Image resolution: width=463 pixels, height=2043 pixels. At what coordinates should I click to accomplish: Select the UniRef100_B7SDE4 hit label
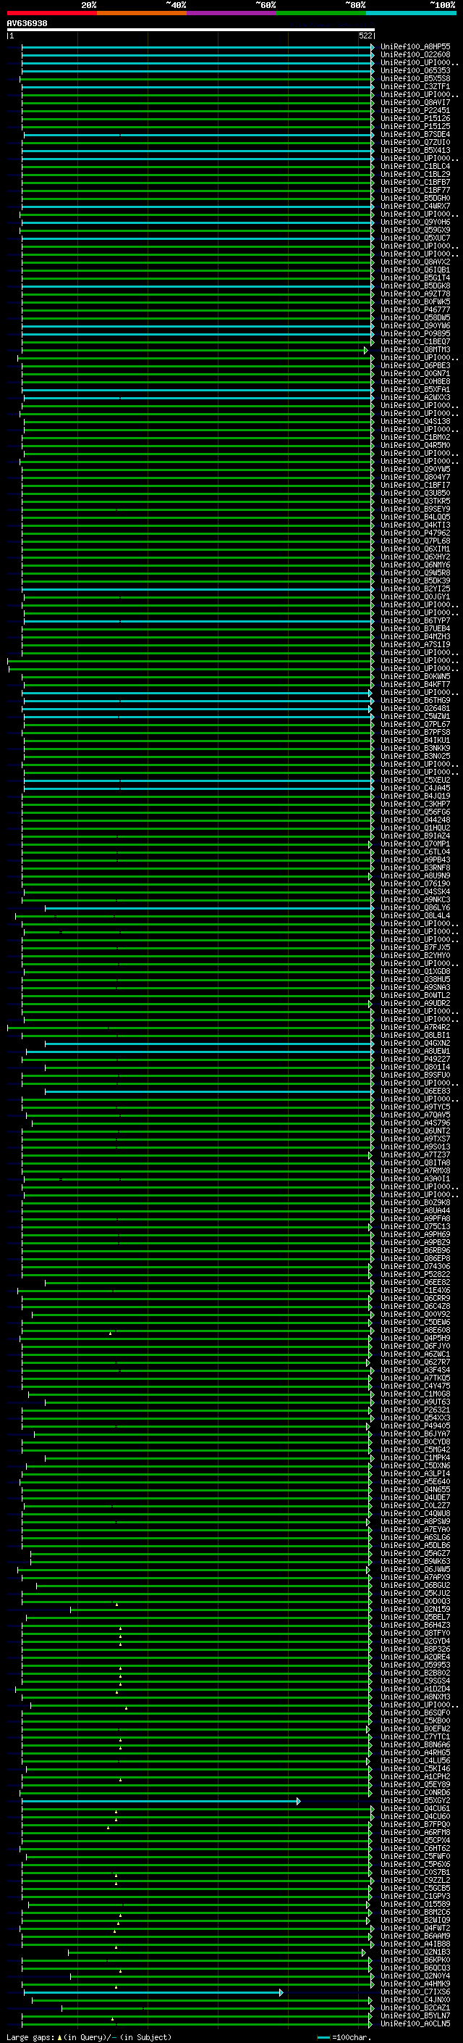tap(415, 135)
